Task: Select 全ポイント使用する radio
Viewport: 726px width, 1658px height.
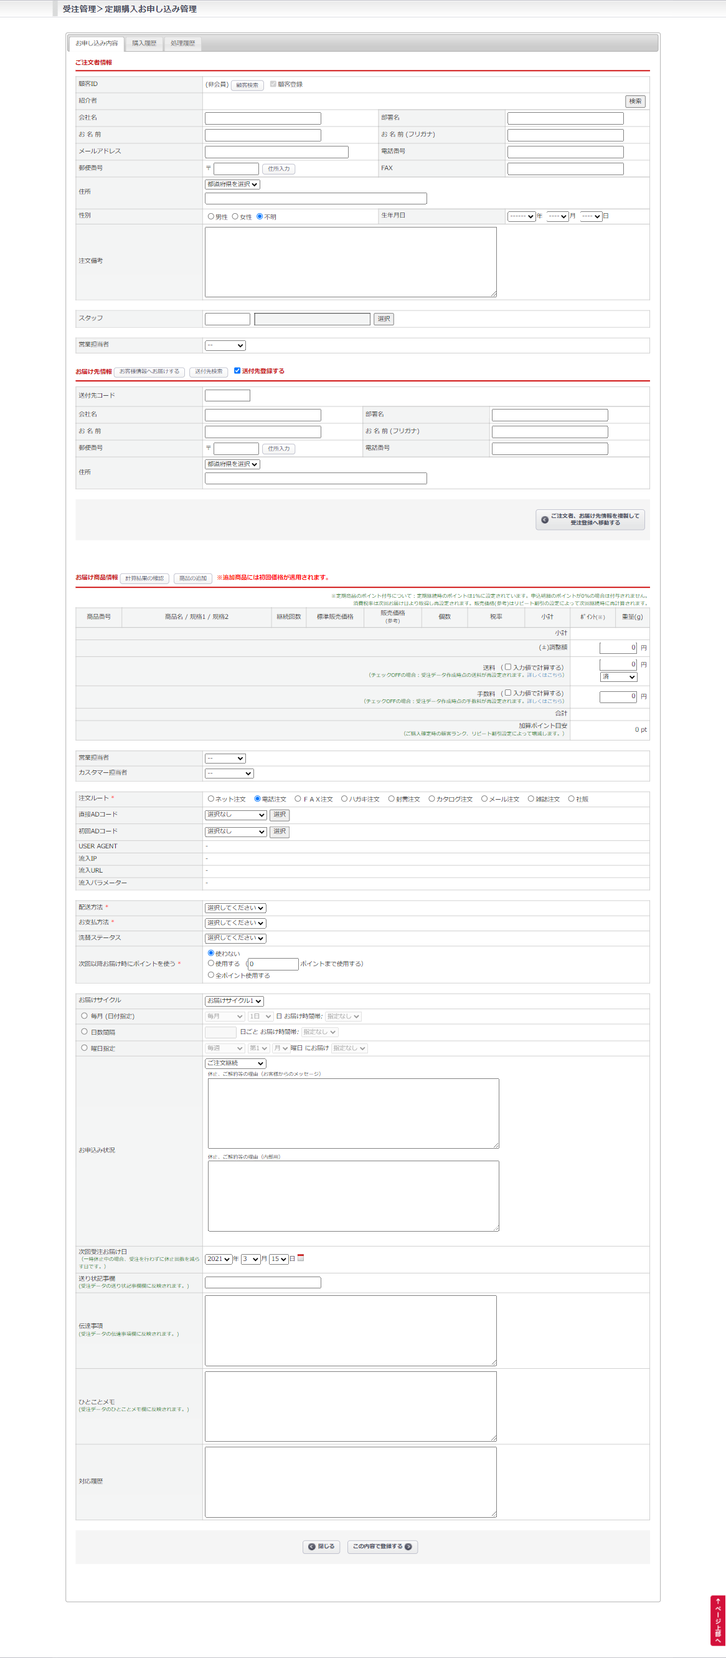Action: click(x=211, y=975)
